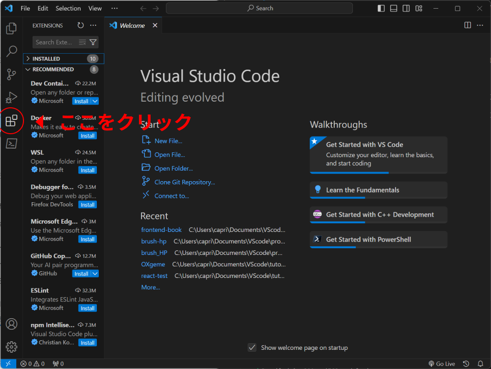Select the Welcome tab
The height and width of the screenshot is (369, 491).
[x=132, y=25]
